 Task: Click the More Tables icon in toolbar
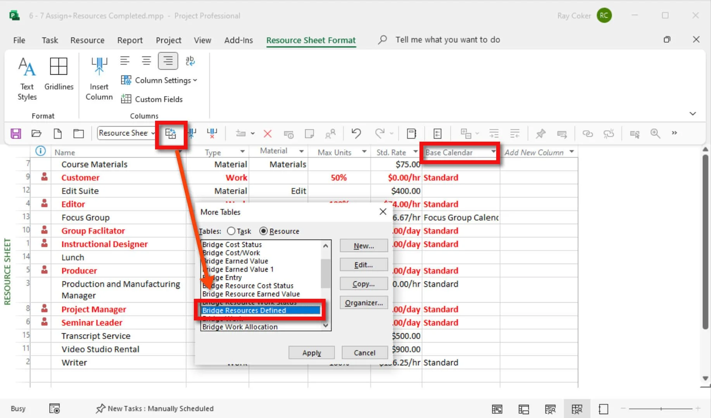click(x=171, y=134)
